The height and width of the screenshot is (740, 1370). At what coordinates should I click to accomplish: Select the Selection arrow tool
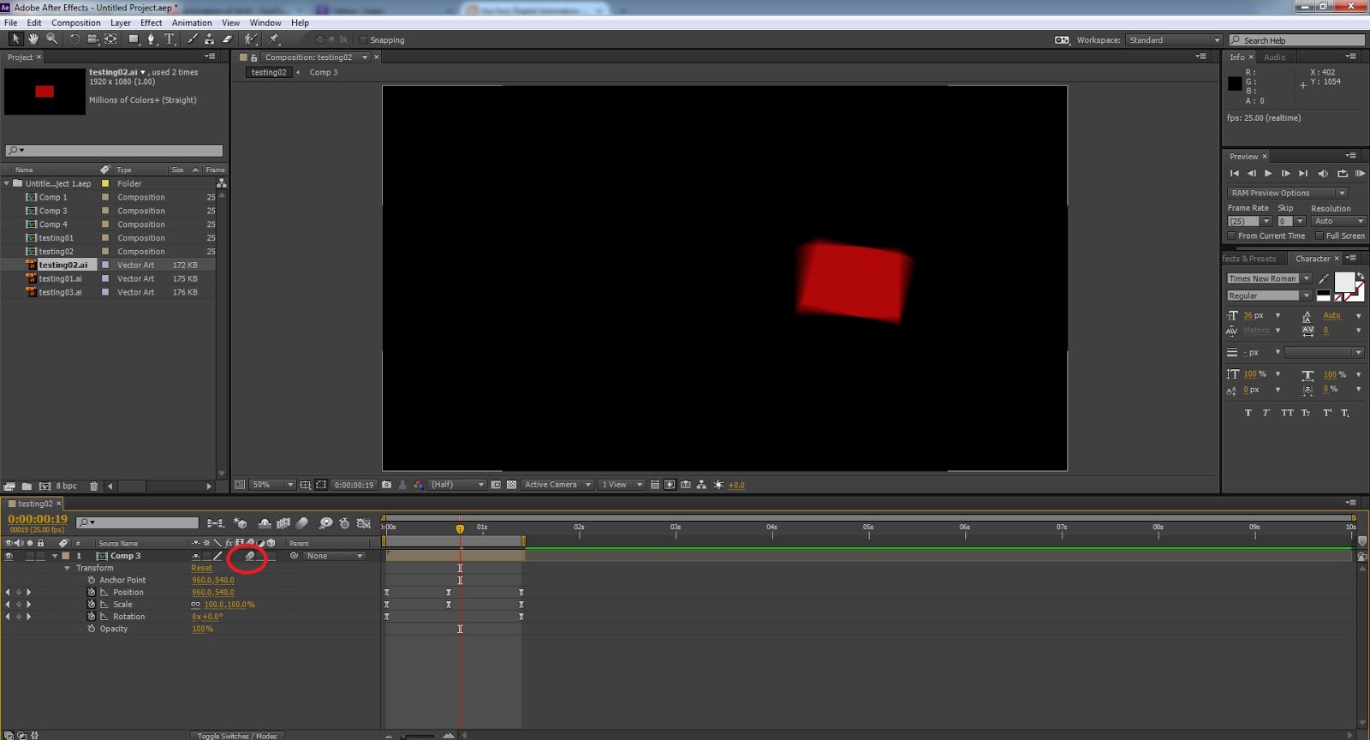[x=15, y=39]
